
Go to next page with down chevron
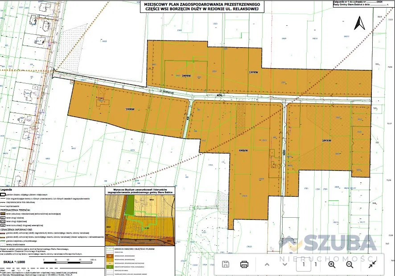point(285,264)
